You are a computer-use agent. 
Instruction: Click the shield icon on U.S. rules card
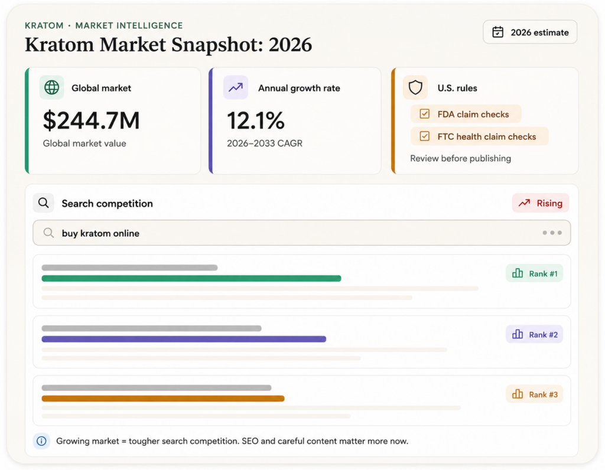[415, 87]
